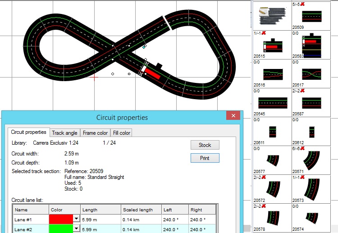Switch to the Track angle tab
This screenshot has height=233, width=338.
tap(64, 133)
